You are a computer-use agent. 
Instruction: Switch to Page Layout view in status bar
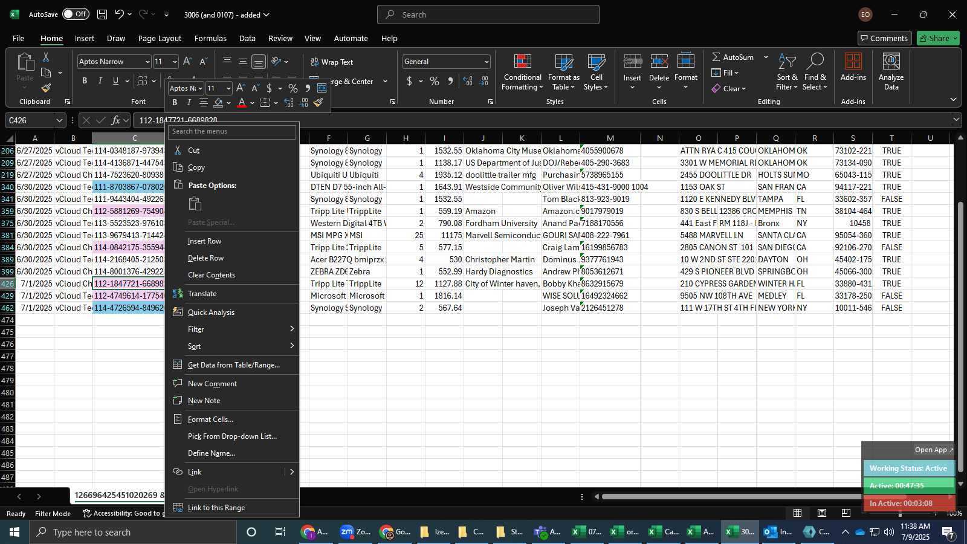pos(822,513)
